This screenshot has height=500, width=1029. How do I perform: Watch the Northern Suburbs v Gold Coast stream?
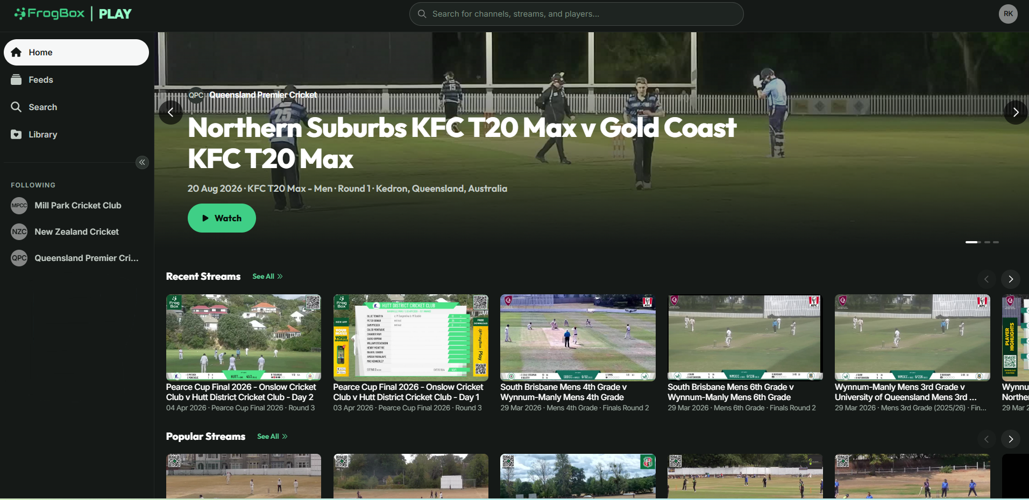coord(222,218)
